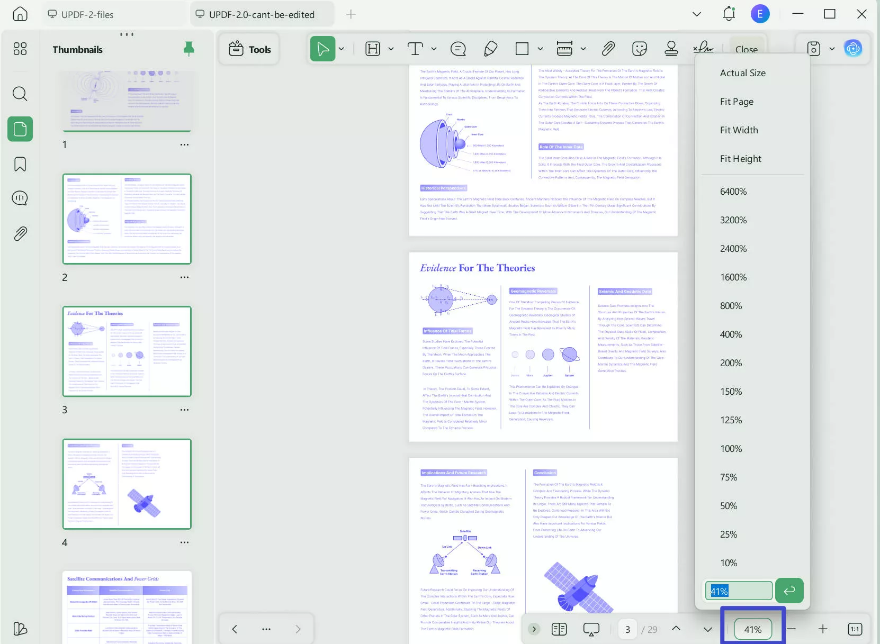Select the pencil drawing tool
880x644 pixels.
pos(490,49)
